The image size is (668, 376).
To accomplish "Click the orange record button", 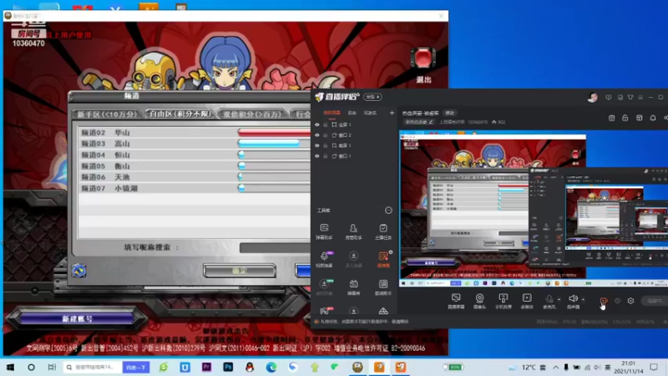I will coord(603,301).
